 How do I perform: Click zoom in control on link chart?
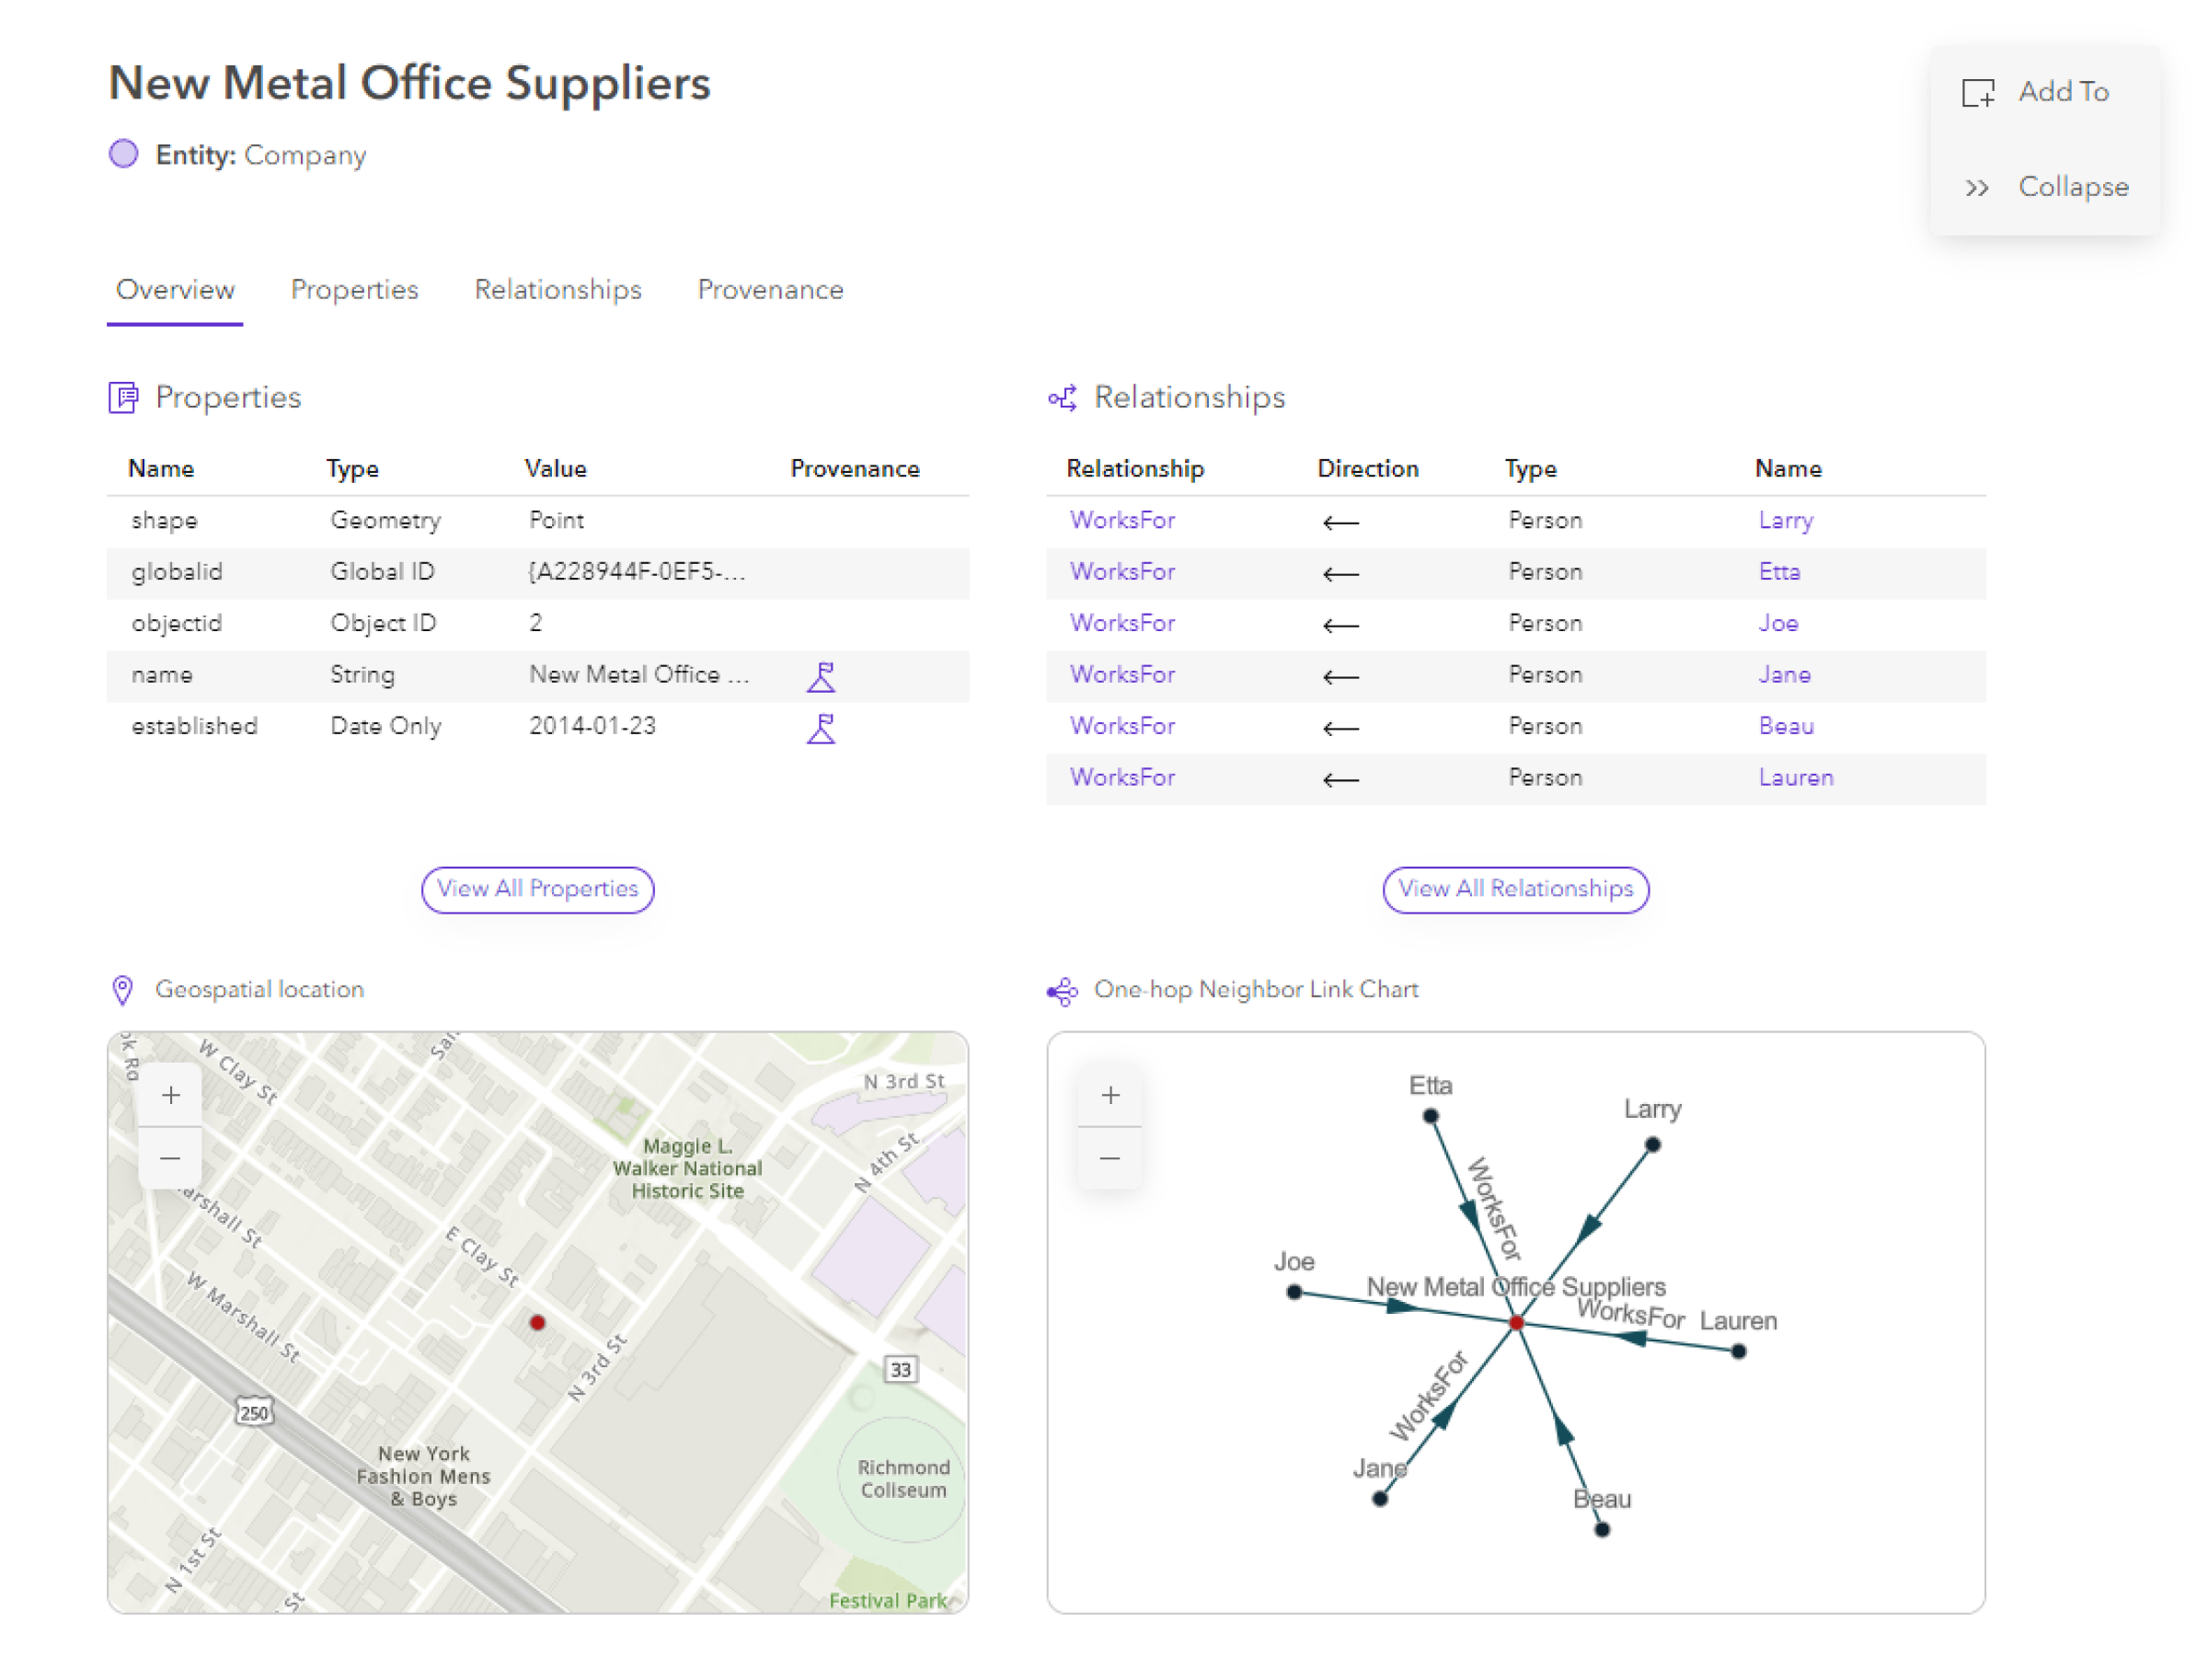pos(1110,1096)
